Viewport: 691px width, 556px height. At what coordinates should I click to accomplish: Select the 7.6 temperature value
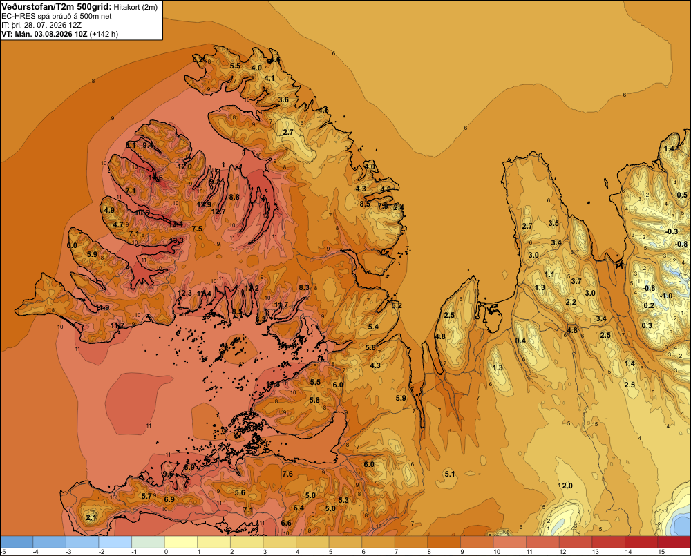tap(287, 474)
